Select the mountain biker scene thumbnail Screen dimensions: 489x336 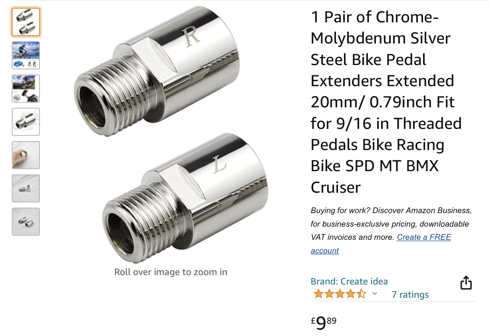click(x=26, y=89)
